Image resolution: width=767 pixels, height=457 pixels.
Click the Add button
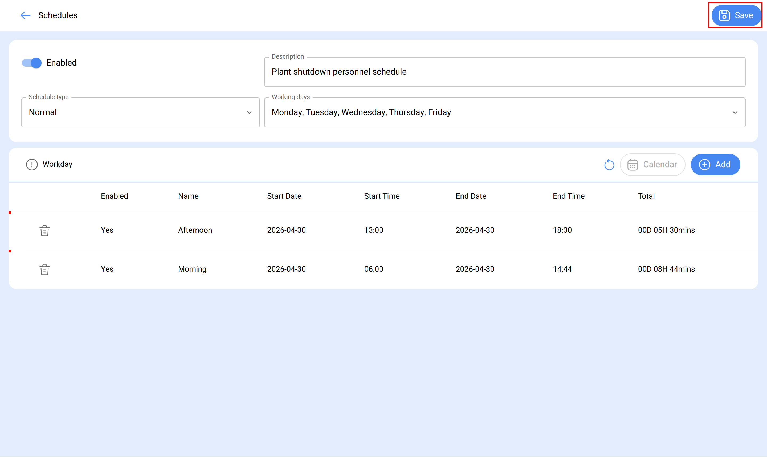715,164
